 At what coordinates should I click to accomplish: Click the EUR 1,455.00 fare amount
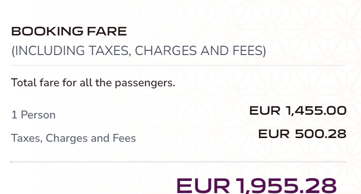tap(298, 111)
